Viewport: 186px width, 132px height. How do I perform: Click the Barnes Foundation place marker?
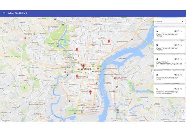(x=78, y=62)
